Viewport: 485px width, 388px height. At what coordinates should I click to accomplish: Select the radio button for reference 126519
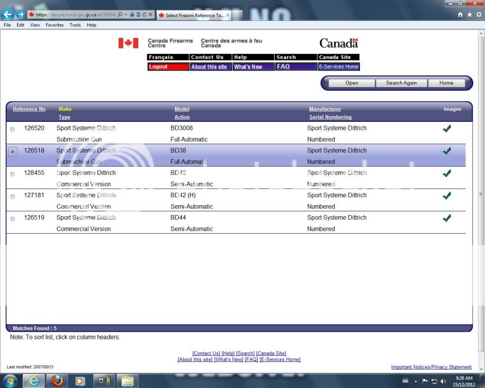[x=13, y=219]
